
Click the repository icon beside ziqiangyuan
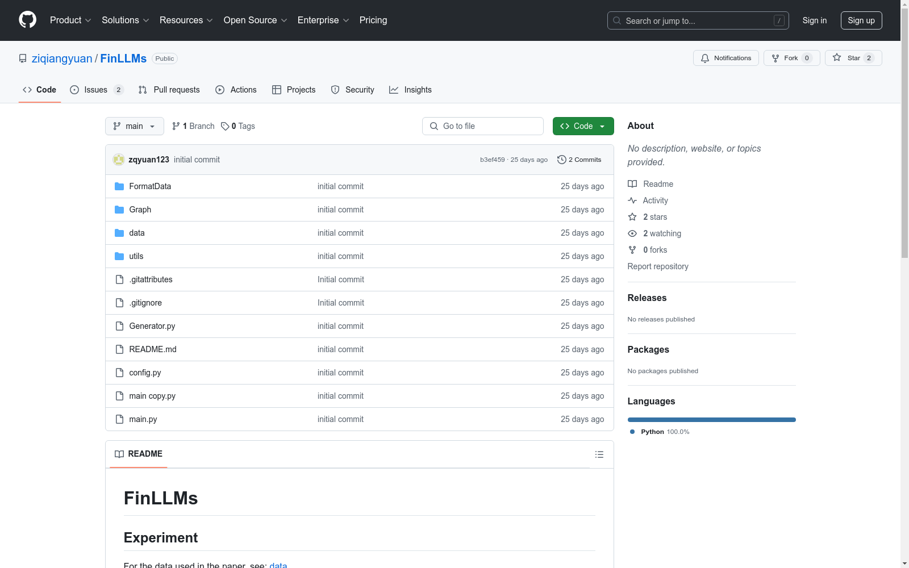pyautogui.click(x=23, y=59)
